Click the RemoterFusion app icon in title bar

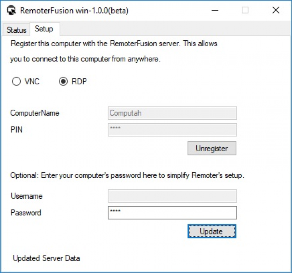pos(12,10)
